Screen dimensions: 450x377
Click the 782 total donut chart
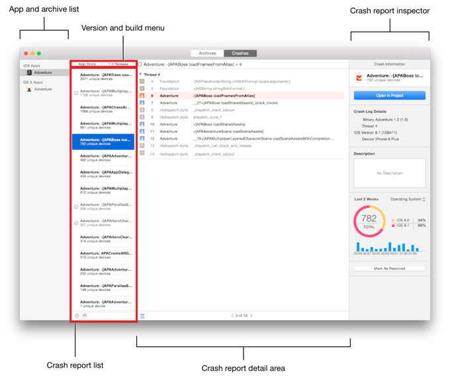(x=369, y=221)
